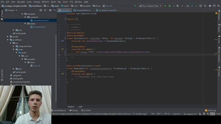
Task: Open the Spring tool window
Action: pos(74,111)
